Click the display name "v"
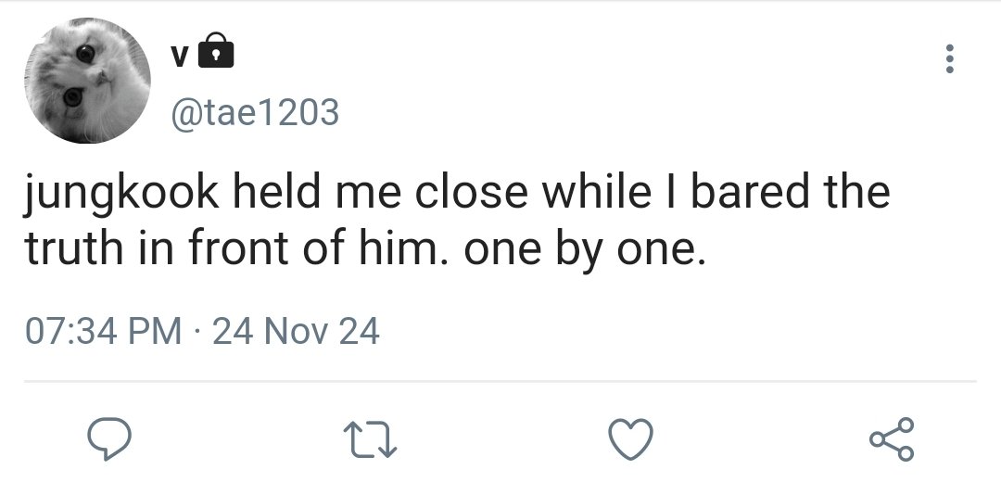The width and height of the screenshot is (1001, 495). [180, 57]
